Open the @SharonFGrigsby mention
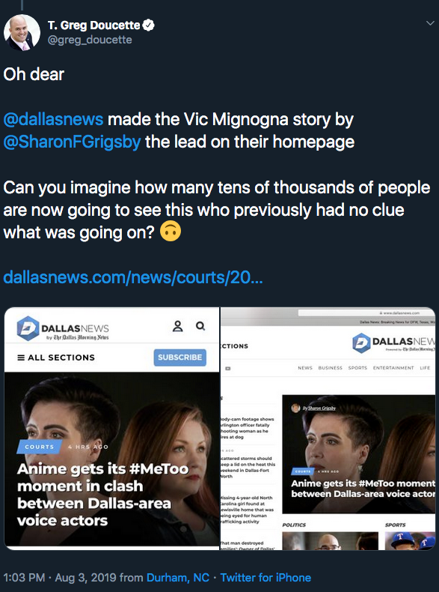This screenshot has width=439, height=592. [x=72, y=142]
